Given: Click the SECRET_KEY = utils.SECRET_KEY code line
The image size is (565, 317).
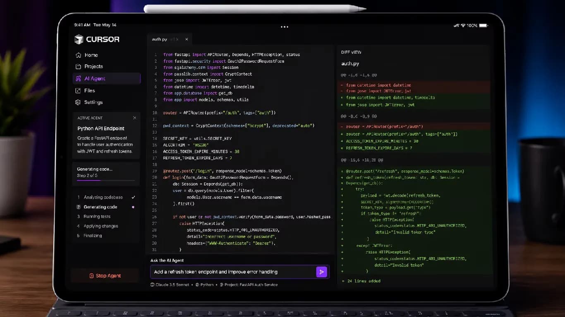Looking at the screenshot, I should (x=197, y=139).
